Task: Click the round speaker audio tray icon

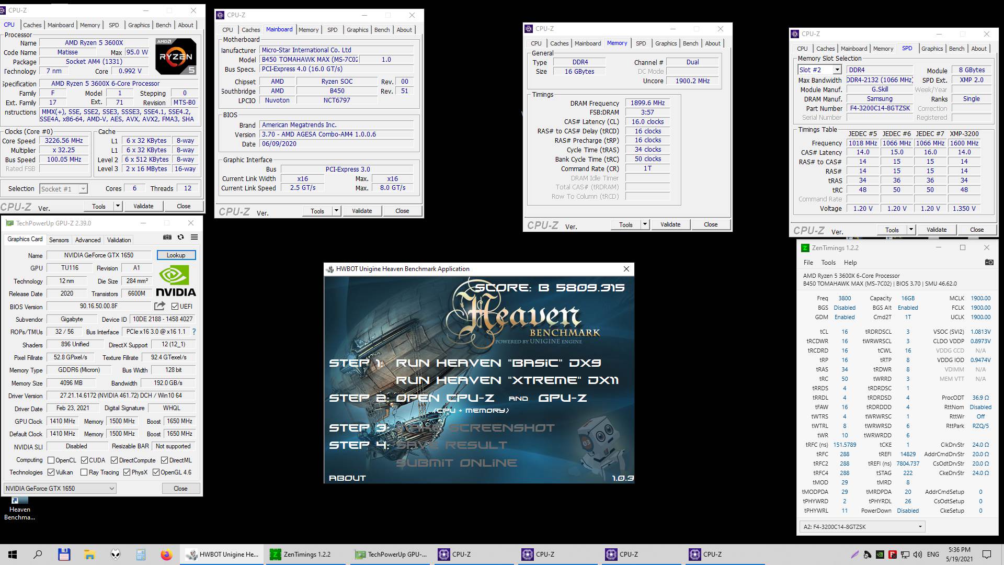Action: (x=868, y=555)
